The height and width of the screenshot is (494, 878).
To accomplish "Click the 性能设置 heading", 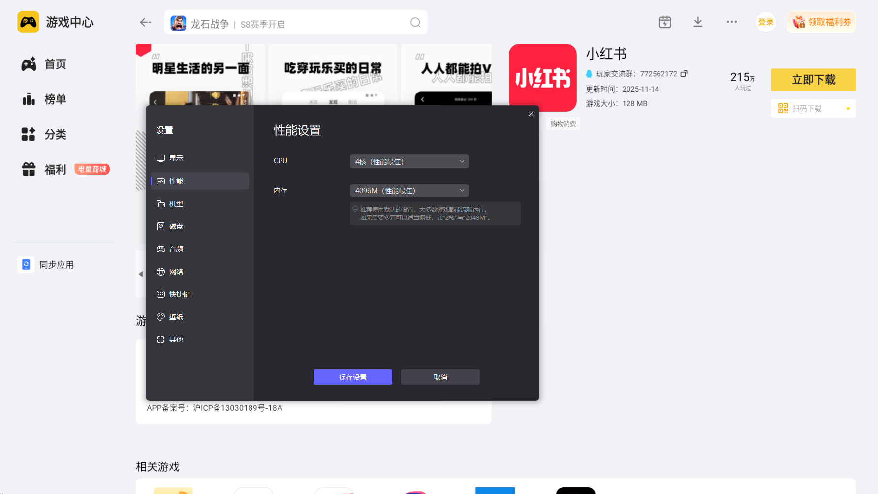I will pyautogui.click(x=297, y=130).
